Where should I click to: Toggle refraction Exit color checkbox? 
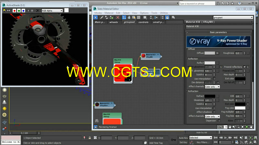pyautogui.click(x=248, y=104)
